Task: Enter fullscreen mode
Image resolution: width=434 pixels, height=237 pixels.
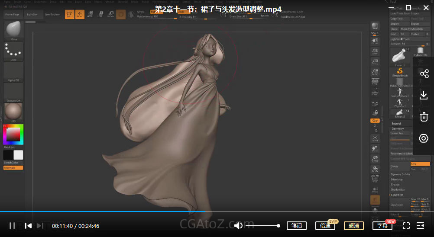Action: (406, 225)
